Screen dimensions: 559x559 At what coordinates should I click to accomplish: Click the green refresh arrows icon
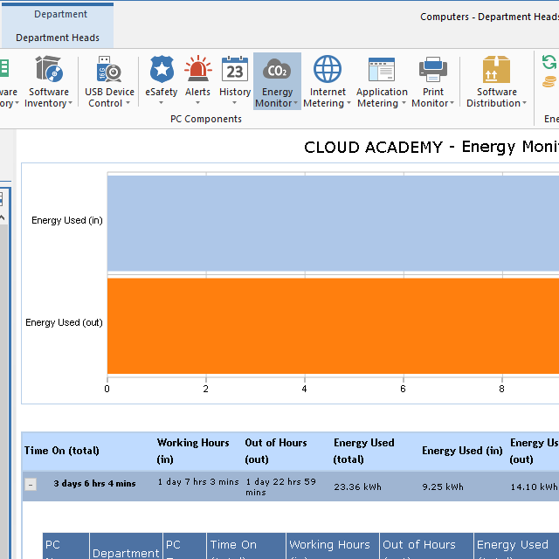[549, 62]
